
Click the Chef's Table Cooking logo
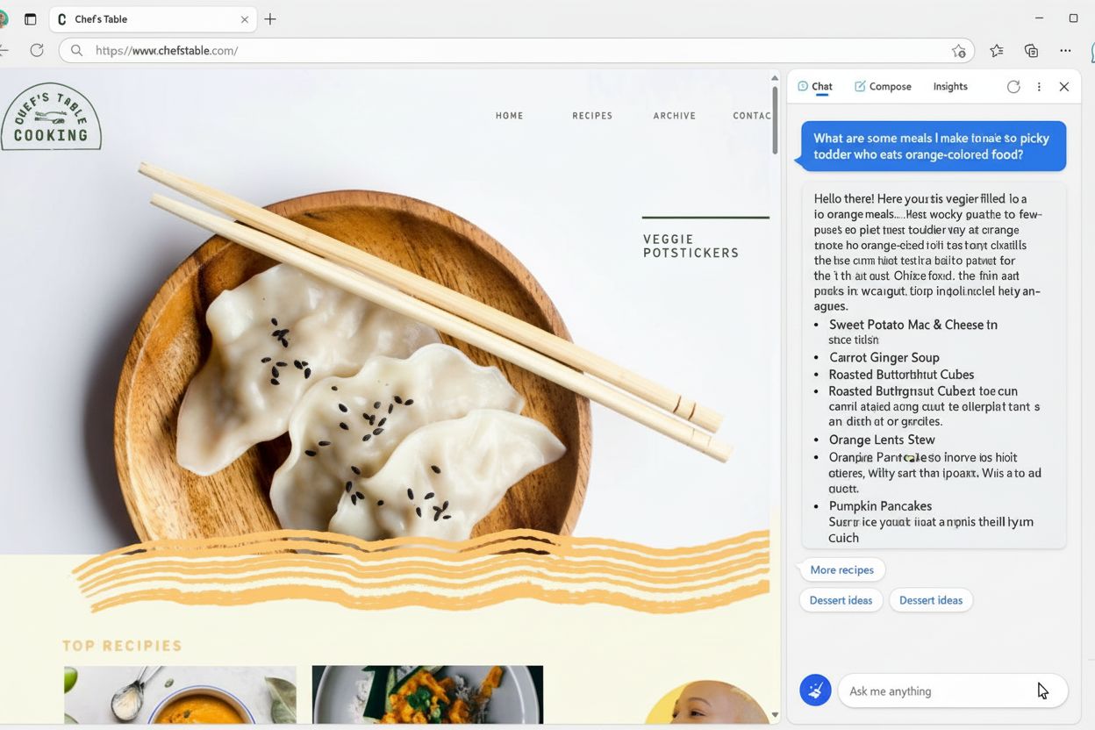[x=51, y=116]
